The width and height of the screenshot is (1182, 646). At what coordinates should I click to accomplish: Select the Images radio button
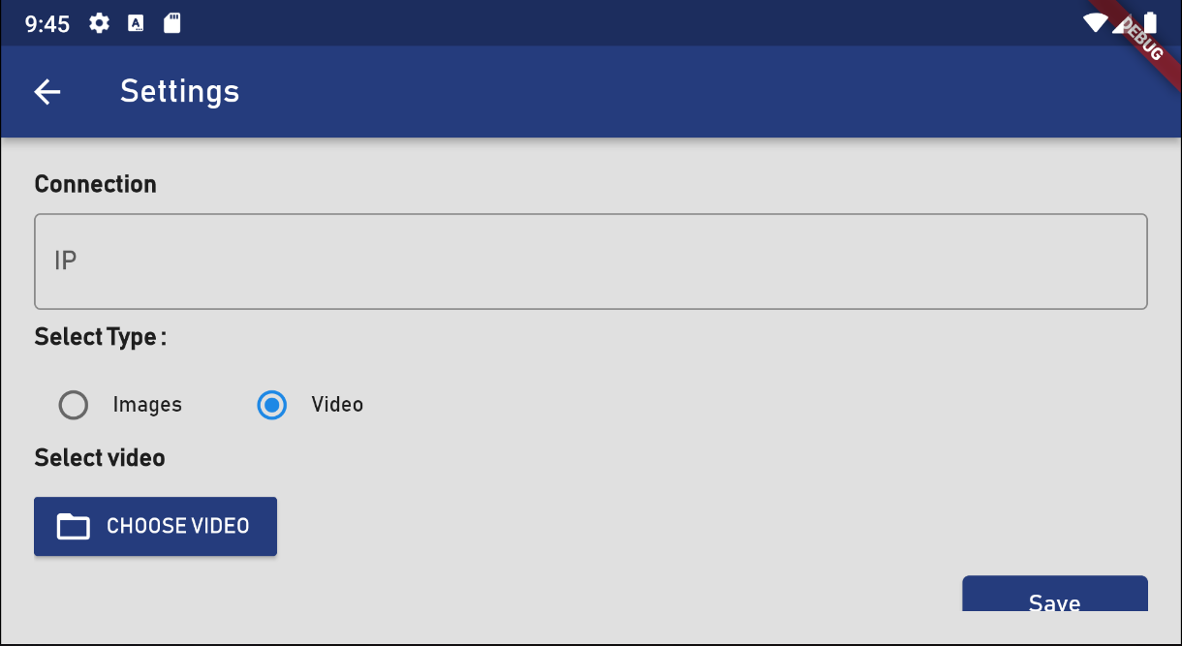coord(74,405)
